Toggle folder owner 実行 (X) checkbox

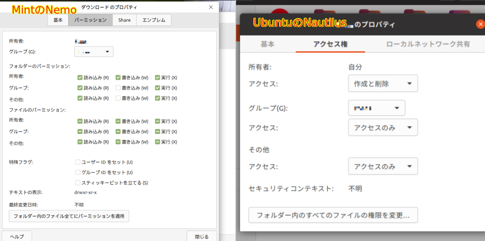point(157,77)
